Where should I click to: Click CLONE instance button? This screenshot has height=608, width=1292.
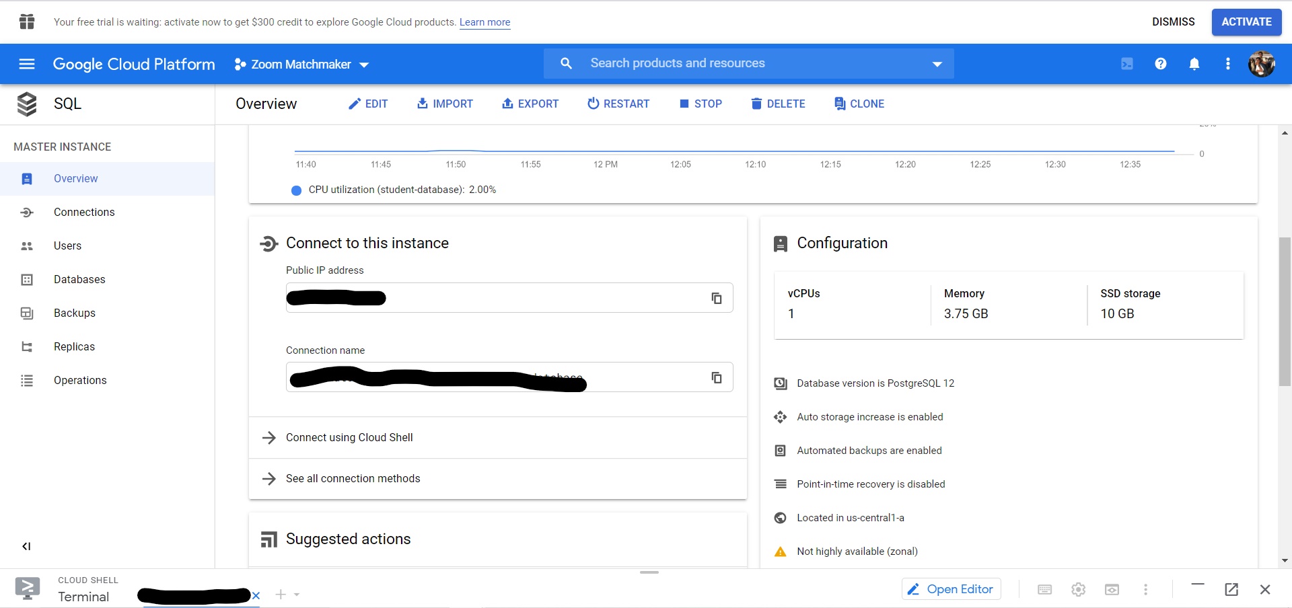859,104
